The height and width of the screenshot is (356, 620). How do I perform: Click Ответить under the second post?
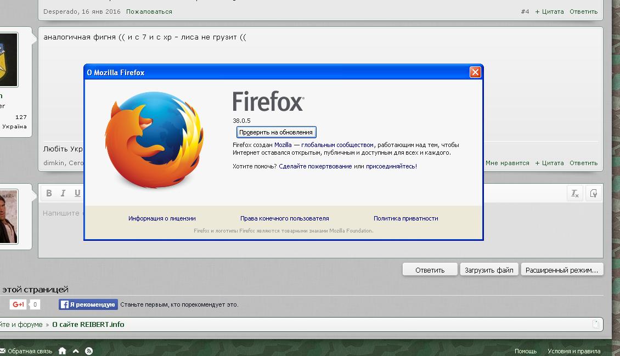584,163
